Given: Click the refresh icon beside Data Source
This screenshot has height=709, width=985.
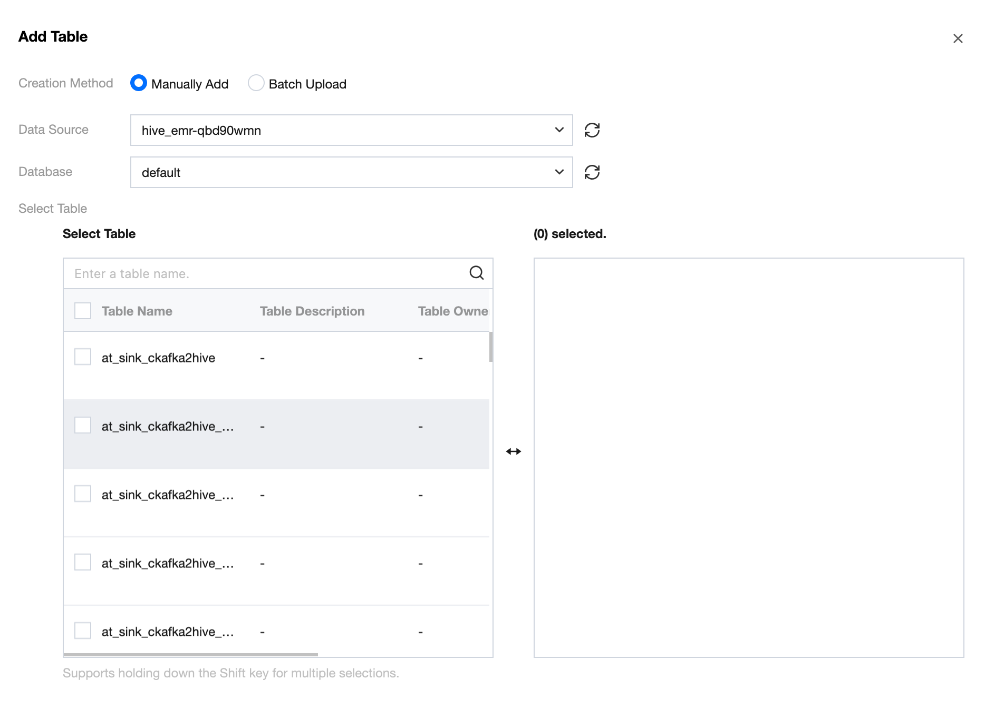Looking at the screenshot, I should (x=592, y=130).
